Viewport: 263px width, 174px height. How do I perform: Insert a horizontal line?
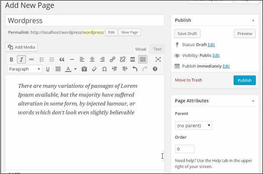coord(72,60)
